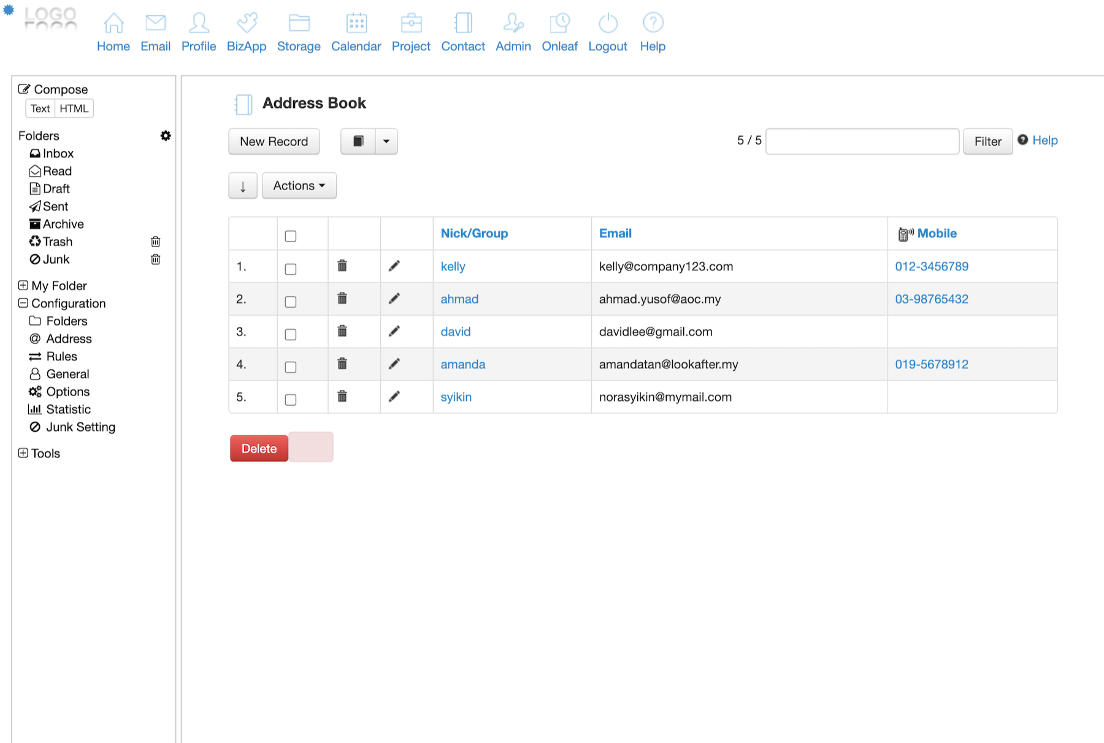1104x743 pixels.
Task: Expand the My Folder tree node
Action: [x=23, y=285]
